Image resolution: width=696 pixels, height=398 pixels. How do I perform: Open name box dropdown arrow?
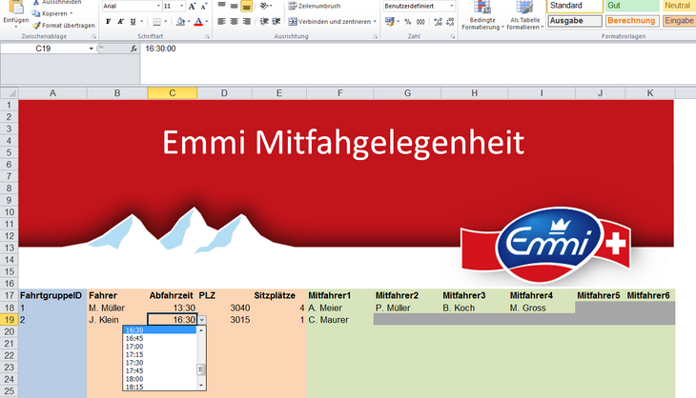point(91,49)
